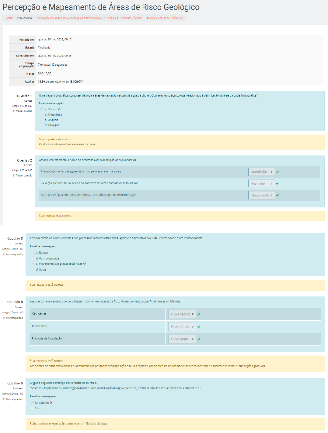Choose the 'Falso' radio option
328x433 pixels.
[x=32, y=408]
